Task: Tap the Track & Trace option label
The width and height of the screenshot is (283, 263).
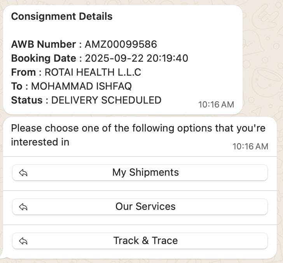Action: tap(145, 241)
